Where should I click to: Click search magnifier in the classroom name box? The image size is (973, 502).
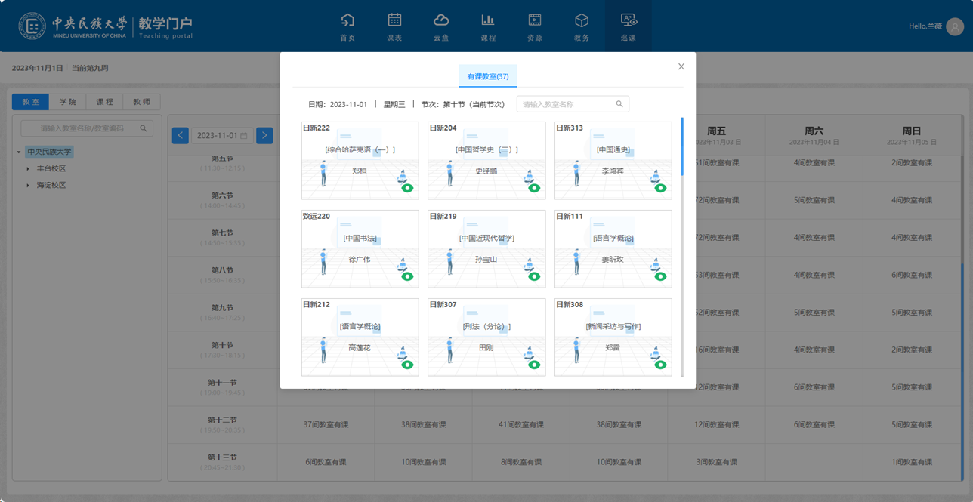(619, 104)
